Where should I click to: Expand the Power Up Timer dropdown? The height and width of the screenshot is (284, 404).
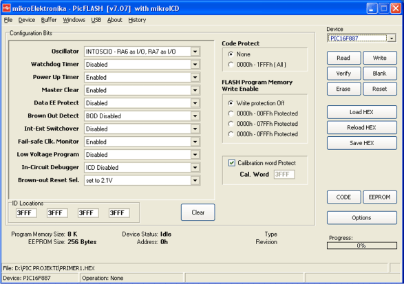tap(195, 77)
